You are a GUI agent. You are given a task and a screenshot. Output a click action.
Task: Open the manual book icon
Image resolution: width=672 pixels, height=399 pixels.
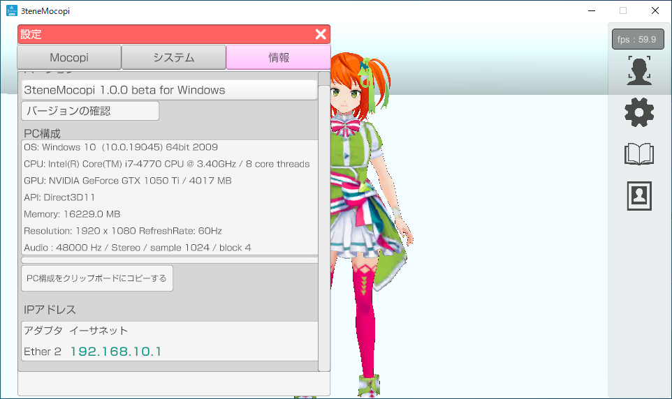[639, 154]
